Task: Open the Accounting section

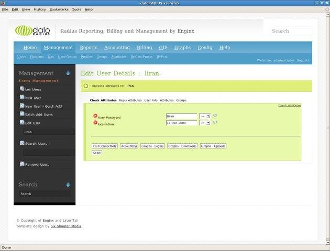Action: point(117,48)
